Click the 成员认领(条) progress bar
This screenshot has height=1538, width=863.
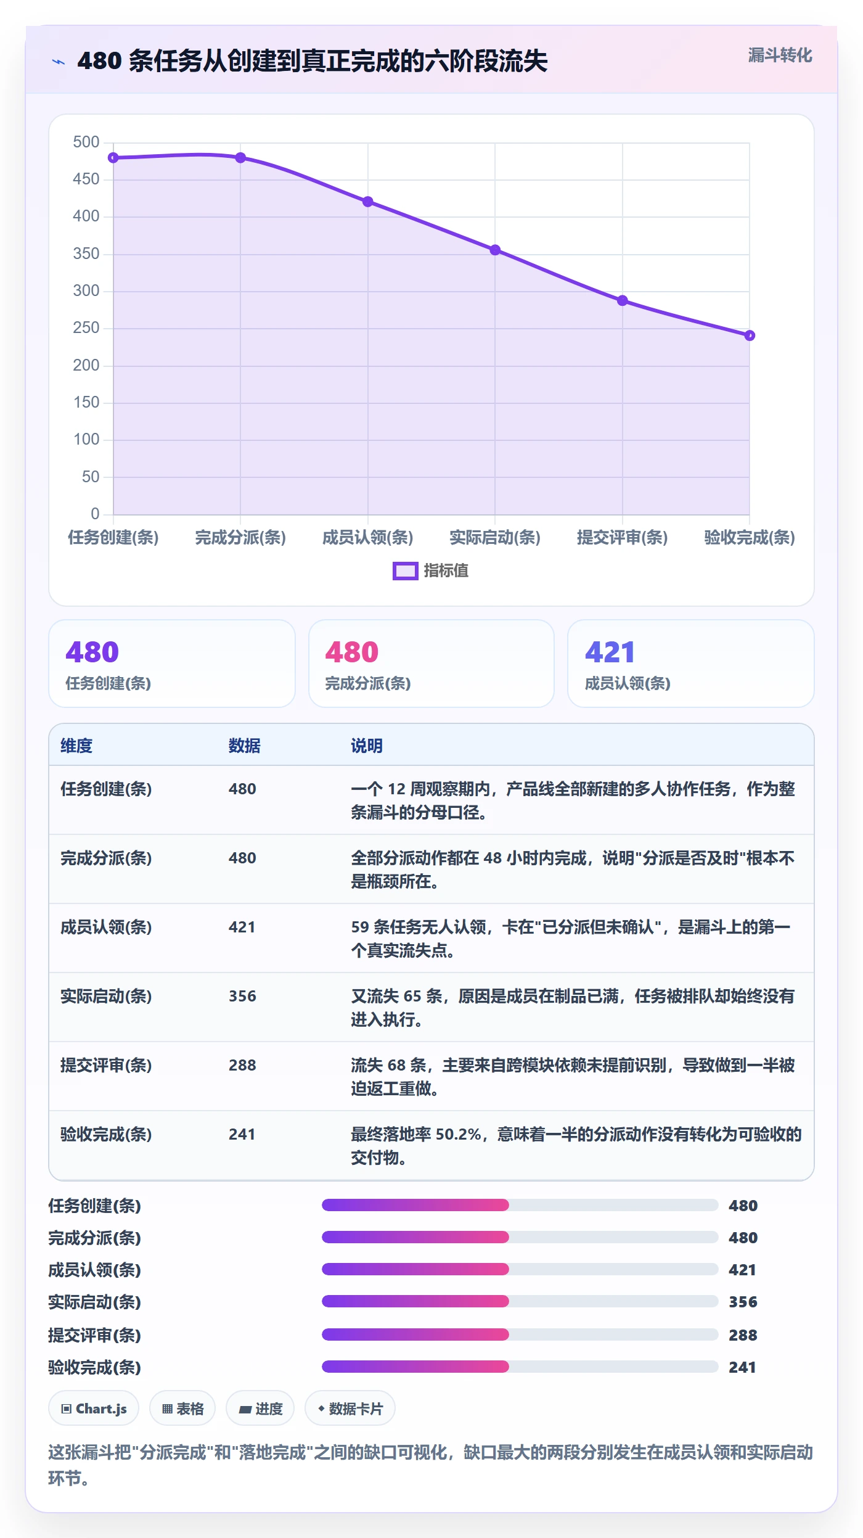(x=520, y=1269)
